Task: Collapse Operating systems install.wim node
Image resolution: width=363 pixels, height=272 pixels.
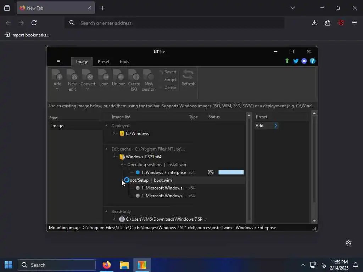Action: tap(122, 164)
